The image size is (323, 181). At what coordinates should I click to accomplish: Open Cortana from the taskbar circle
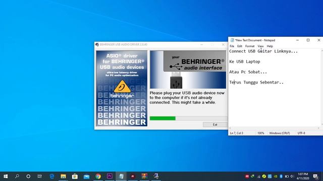28,176
